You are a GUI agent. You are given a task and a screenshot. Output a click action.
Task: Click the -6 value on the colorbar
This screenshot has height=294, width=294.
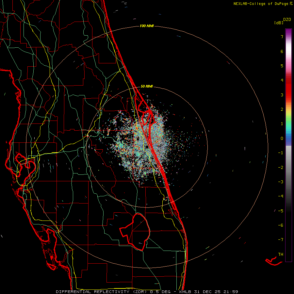point(281,225)
